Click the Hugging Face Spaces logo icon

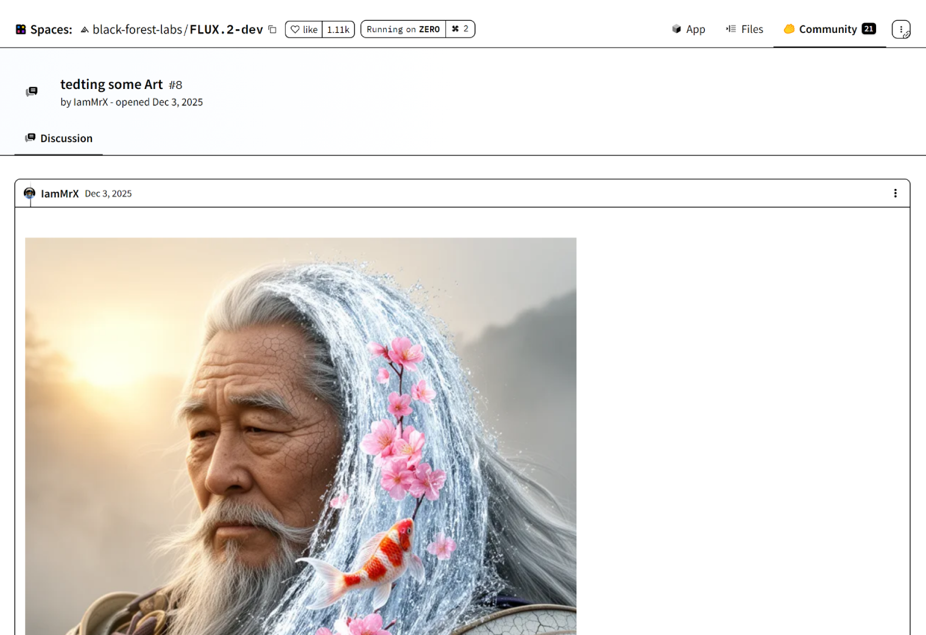coord(21,29)
